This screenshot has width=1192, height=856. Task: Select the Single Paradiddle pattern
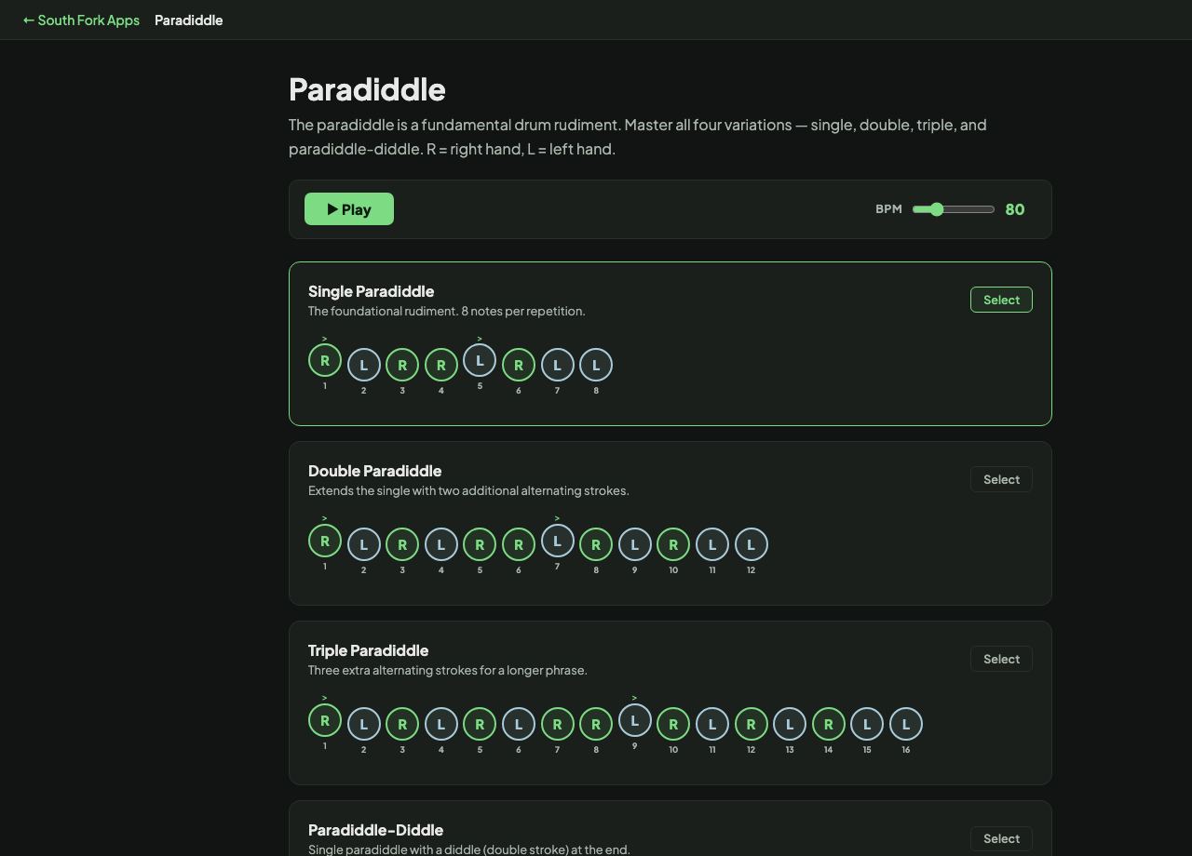tap(1001, 300)
